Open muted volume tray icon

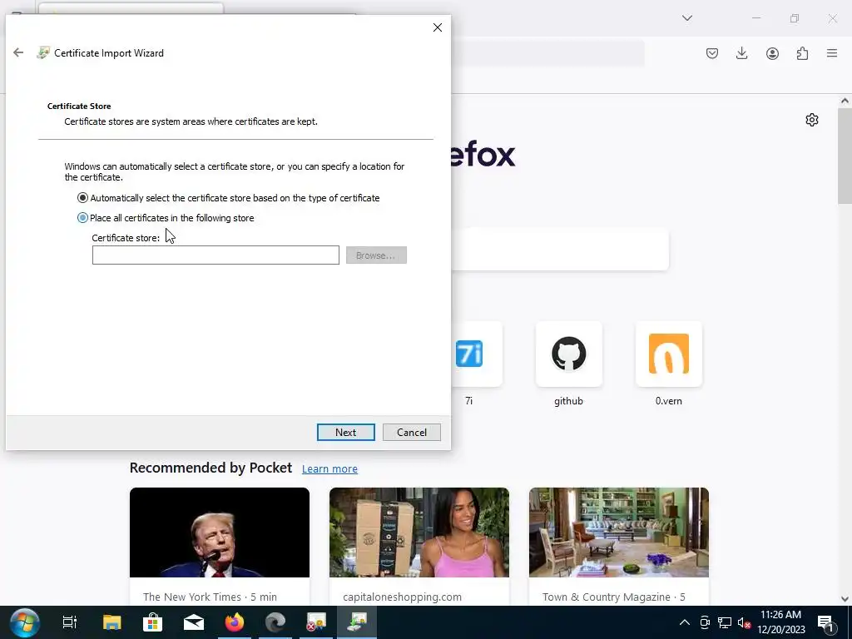point(745,622)
